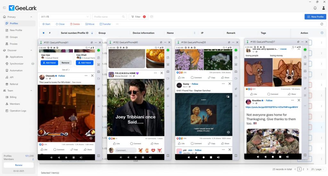Open the A11-FB group dropdown
Viewport: 328px width, 176px height.
click(65, 17)
